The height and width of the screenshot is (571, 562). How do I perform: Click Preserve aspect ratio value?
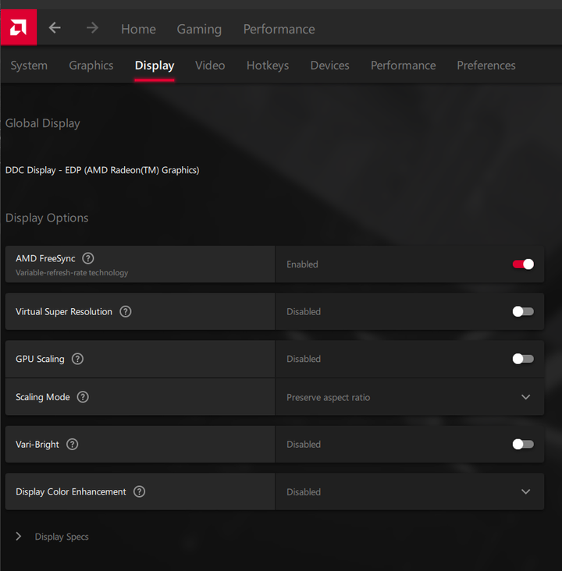(328, 397)
